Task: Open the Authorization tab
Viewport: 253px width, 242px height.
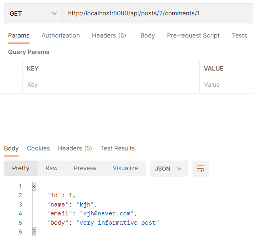Action: (61, 35)
